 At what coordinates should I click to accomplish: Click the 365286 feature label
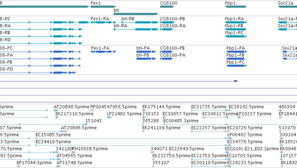point(150,121)
